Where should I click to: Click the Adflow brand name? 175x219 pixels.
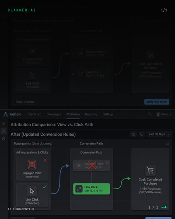click(x=15, y=114)
